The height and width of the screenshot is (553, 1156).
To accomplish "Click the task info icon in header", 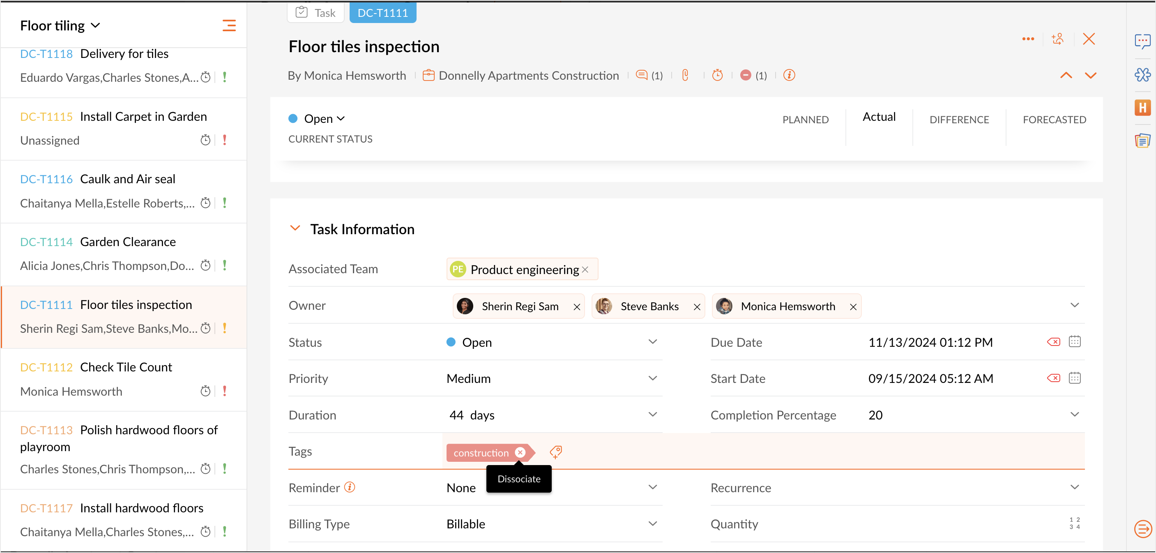I will coord(789,75).
